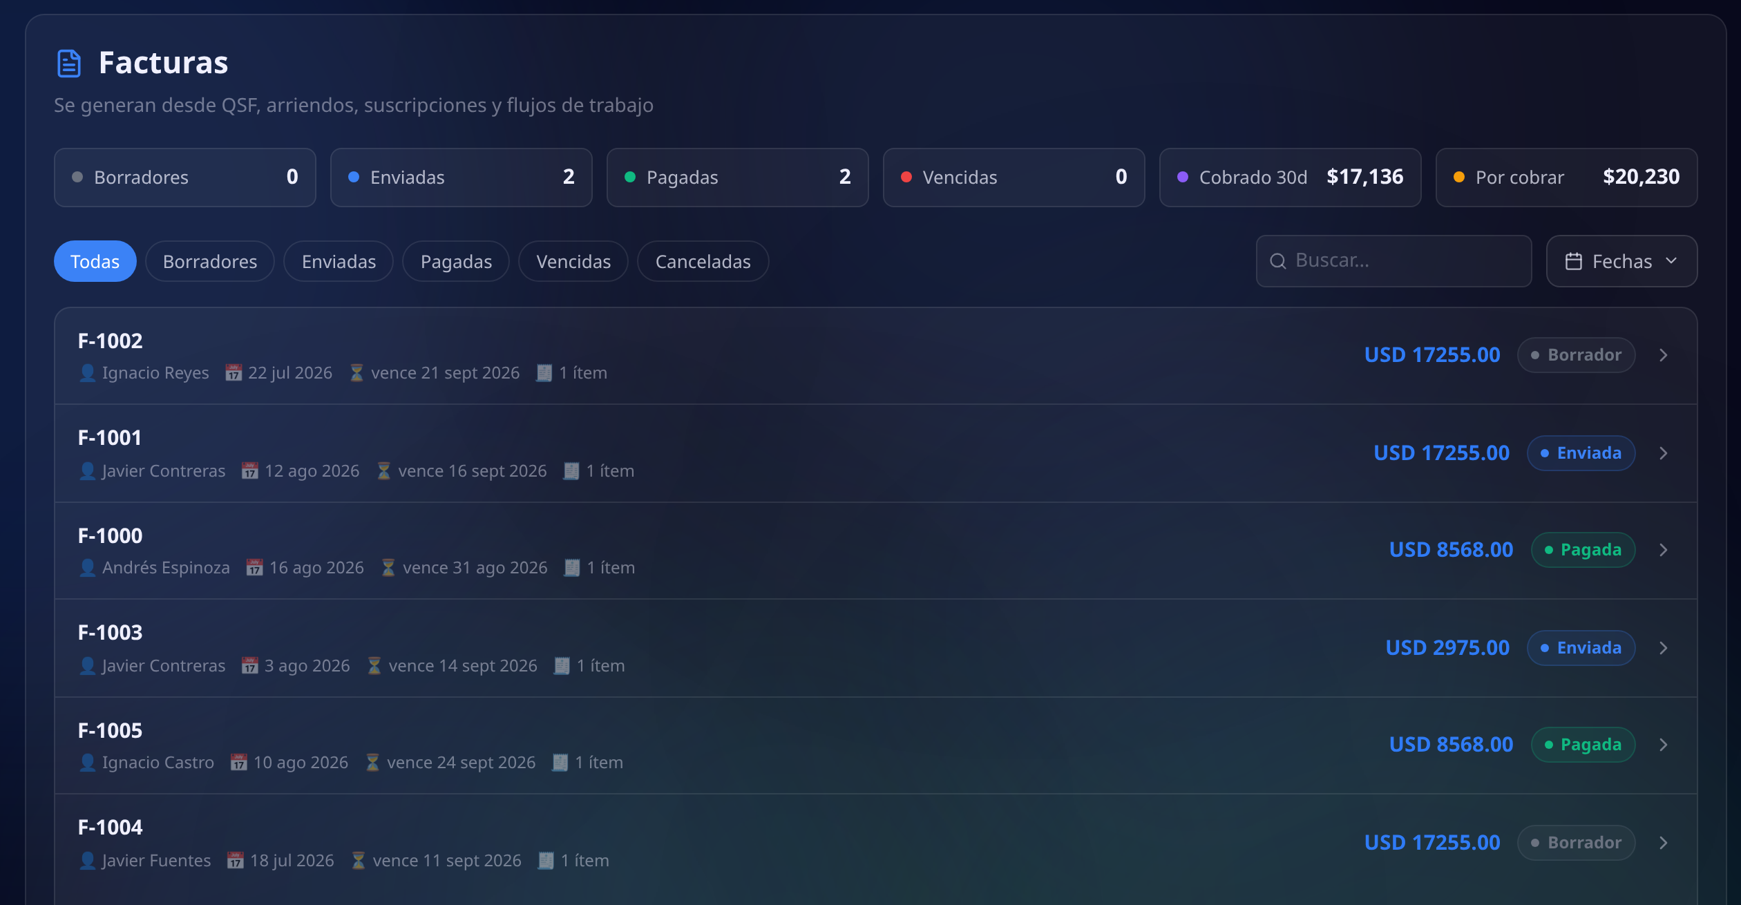Click the Pagadas summary card
The height and width of the screenshot is (905, 1741).
coord(738,178)
